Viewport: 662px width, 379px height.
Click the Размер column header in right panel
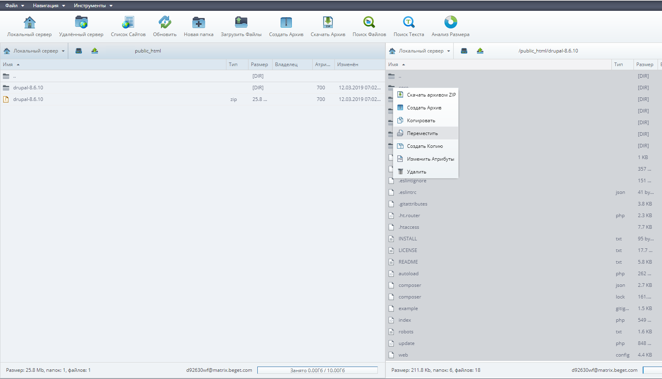click(x=646, y=65)
